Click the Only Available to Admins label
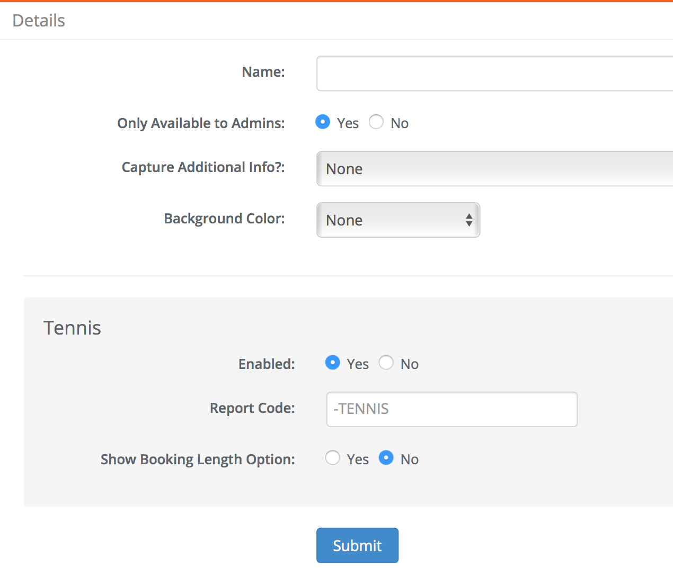Image resolution: width=673 pixels, height=577 pixels. [x=201, y=123]
